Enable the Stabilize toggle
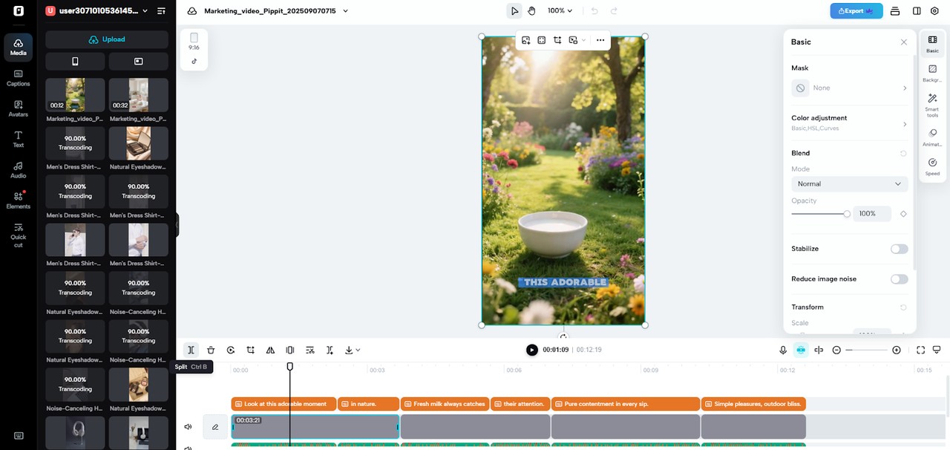 coord(899,249)
